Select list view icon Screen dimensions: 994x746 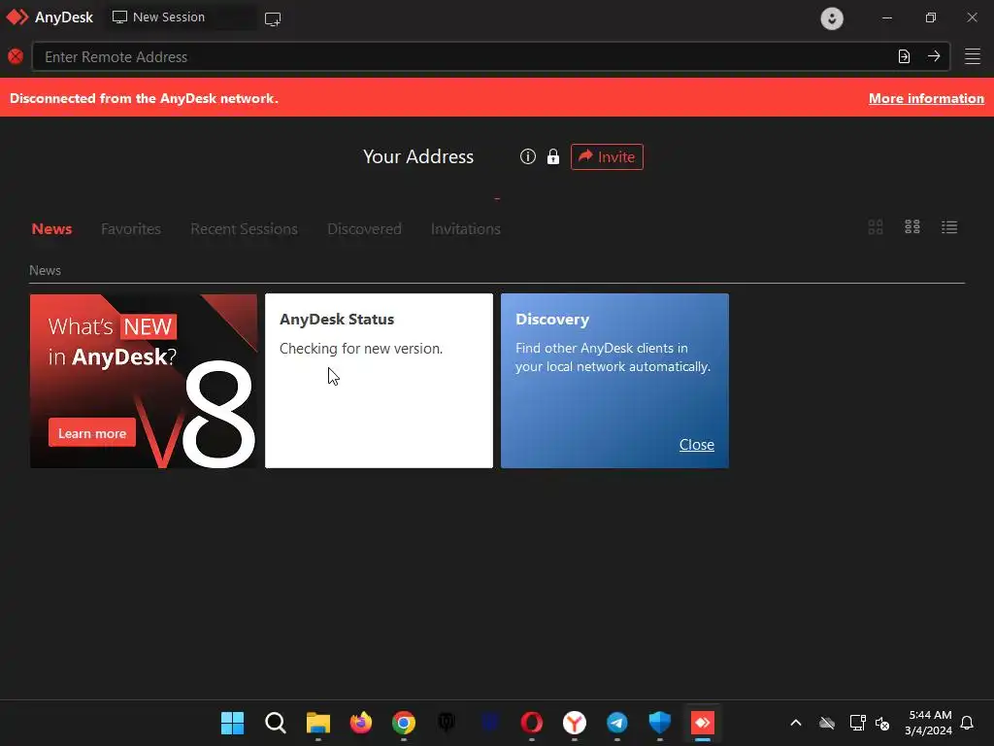coord(949,227)
